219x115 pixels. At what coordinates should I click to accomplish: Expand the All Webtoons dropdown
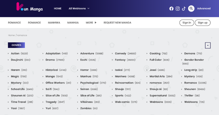(x=79, y=8)
